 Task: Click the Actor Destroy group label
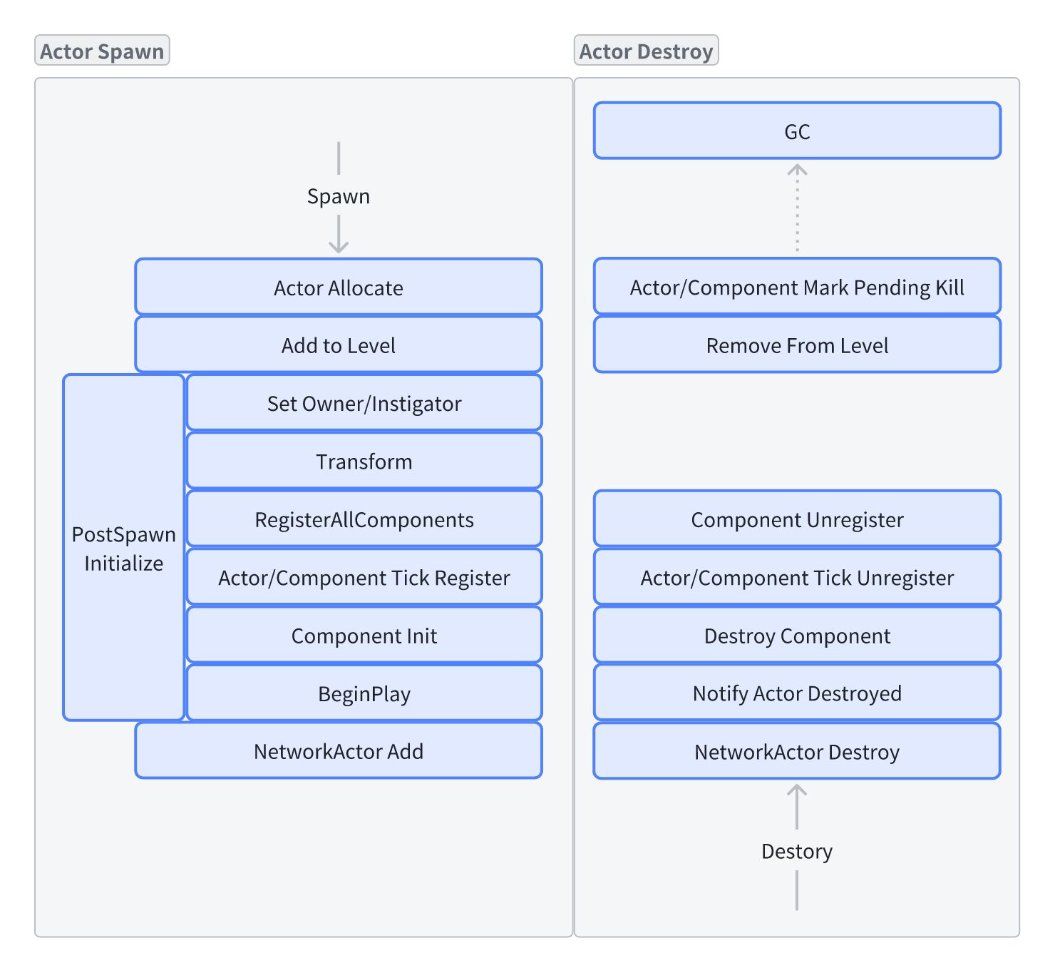tap(646, 51)
